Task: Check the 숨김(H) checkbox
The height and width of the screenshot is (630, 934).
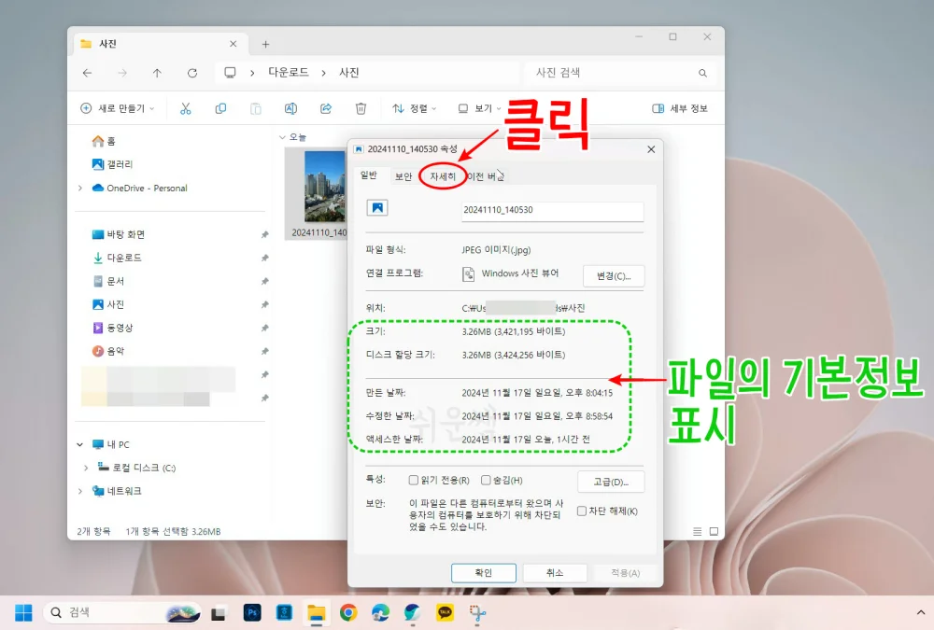Action: [485, 479]
